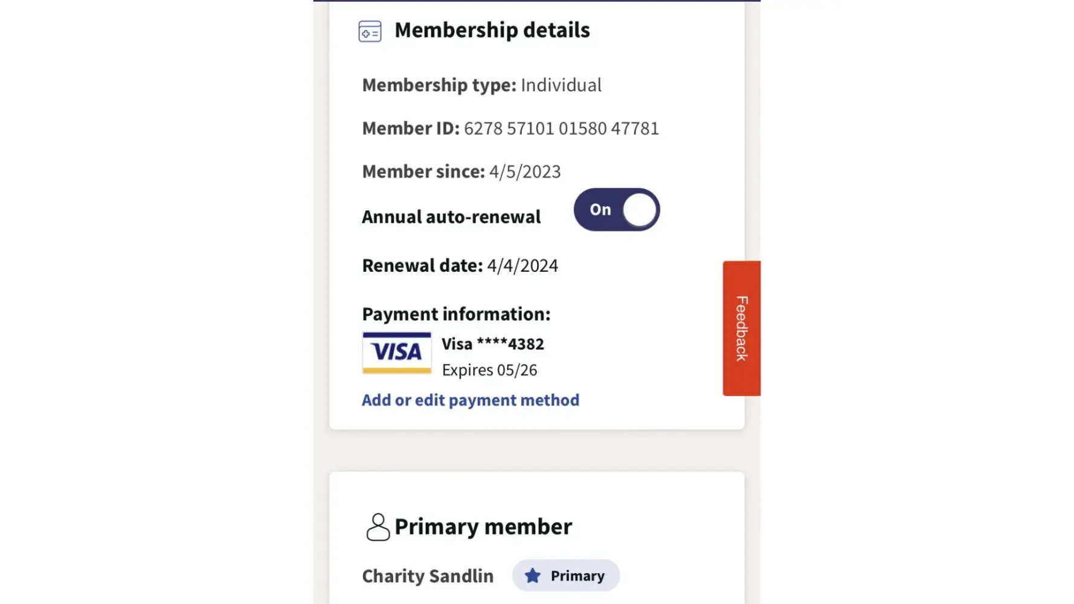Viewport: 1074px width, 604px height.
Task: Click the Member ID number
Action: click(561, 129)
